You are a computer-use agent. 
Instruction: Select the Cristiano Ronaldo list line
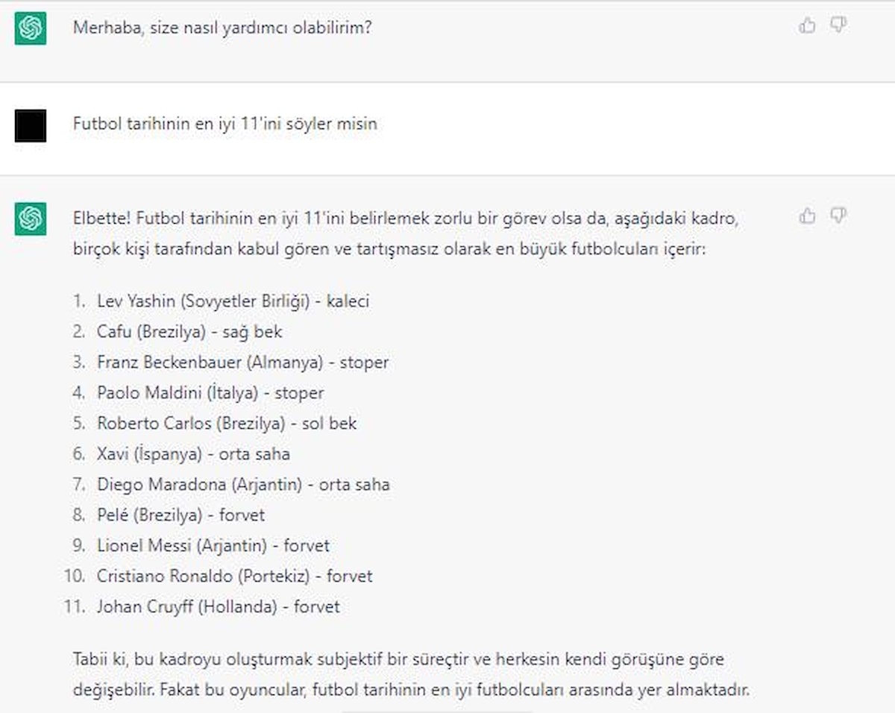pyautogui.click(x=234, y=577)
